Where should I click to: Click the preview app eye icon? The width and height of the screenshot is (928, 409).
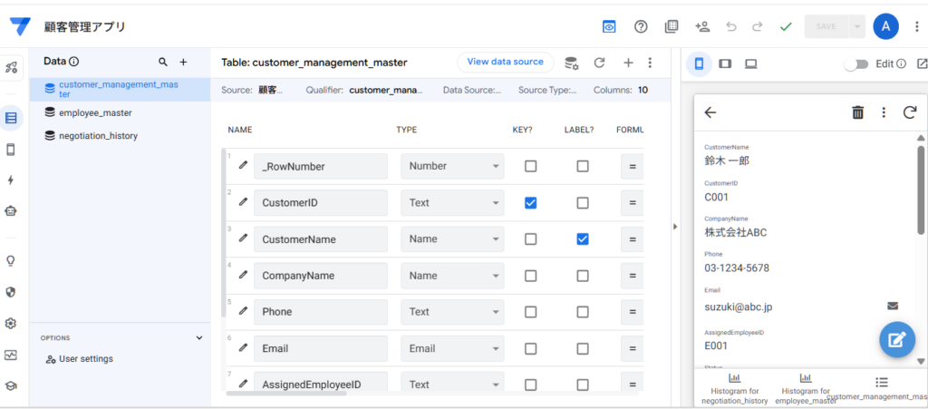[x=610, y=26]
